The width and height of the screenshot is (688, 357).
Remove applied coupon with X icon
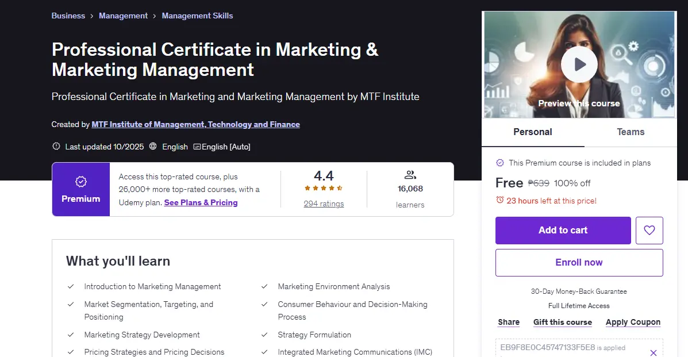point(654,352)
